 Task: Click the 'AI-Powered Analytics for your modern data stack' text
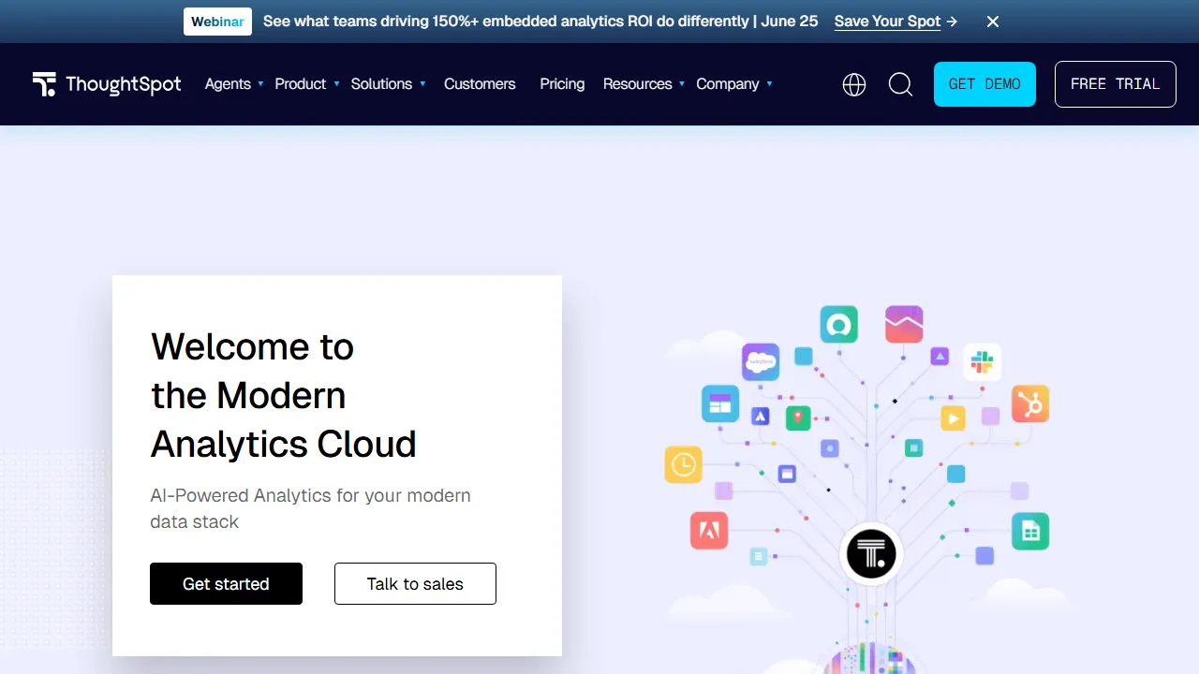[310, 508]
